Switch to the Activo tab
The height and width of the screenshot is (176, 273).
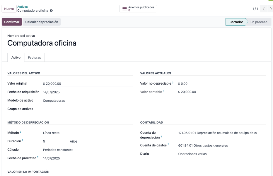(16, 57)
